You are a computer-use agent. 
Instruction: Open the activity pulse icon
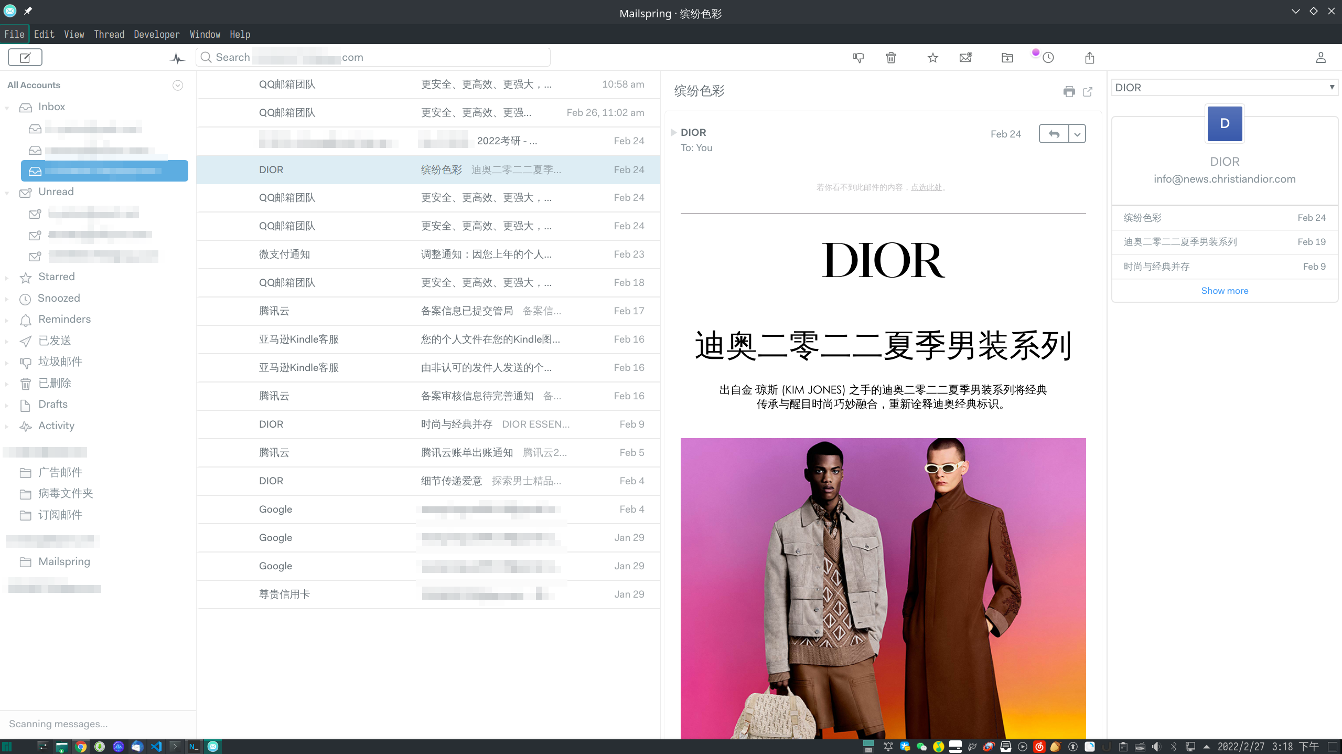[x=177, y=58]
